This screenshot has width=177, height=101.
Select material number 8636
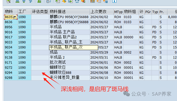pos(9,22)
